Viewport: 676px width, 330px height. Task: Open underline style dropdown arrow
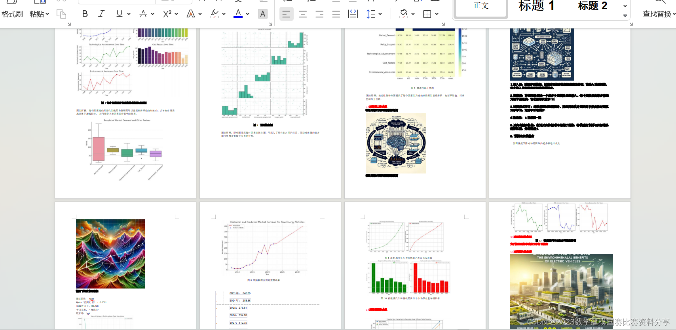pos(129,14)
